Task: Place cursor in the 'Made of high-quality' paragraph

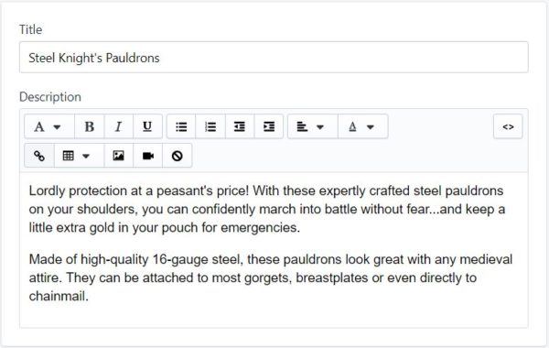Action: tap(270, 277)
